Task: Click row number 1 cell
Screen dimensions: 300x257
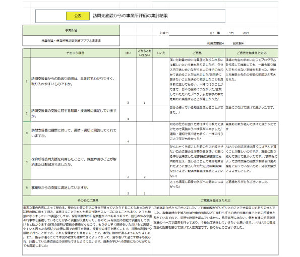Action: coord(27,81)
